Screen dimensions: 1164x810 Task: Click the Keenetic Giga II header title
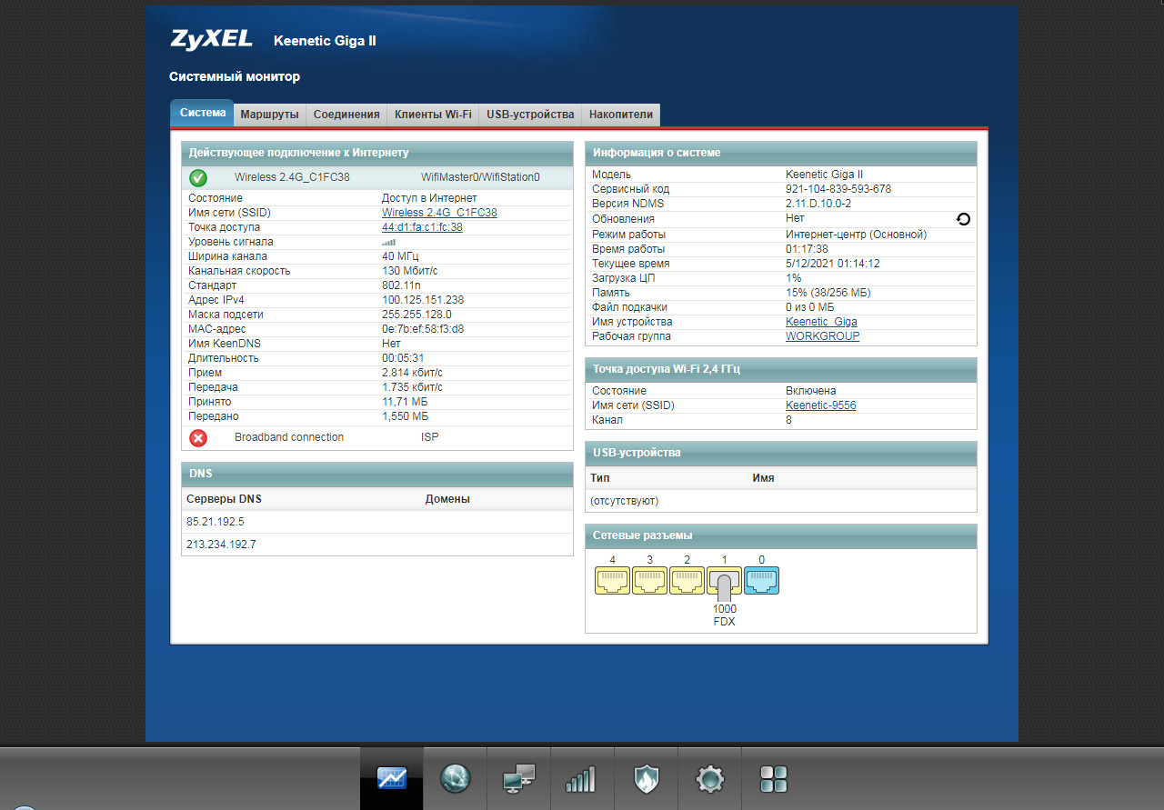pos(325,41)
